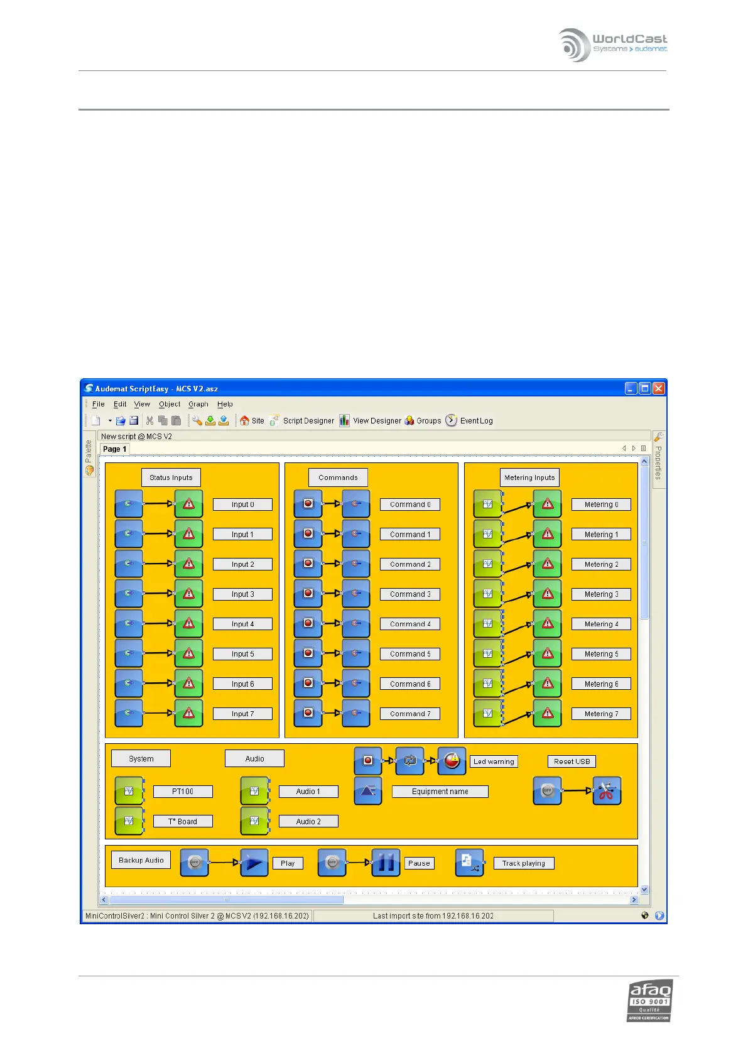Open the Script Designer view
The image size is (748, 1058).
pos(302,421)
